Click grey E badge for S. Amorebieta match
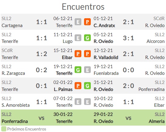 [x=78, y=102]
